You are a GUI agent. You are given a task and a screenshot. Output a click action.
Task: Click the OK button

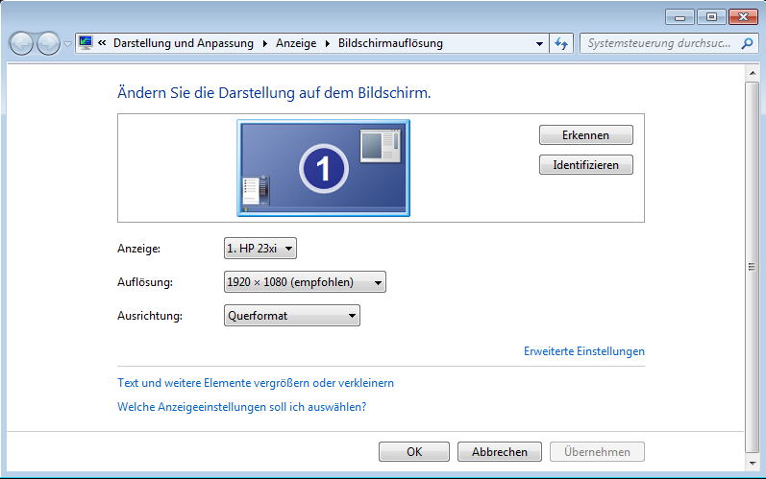[414, 452]
